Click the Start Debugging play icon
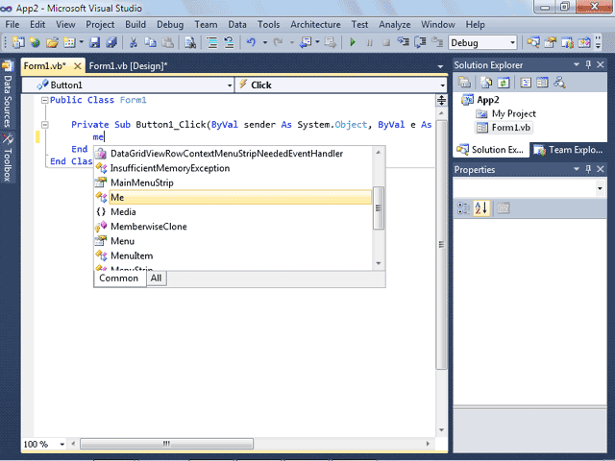This screenshot has height=461, width=615. [353, 42]
